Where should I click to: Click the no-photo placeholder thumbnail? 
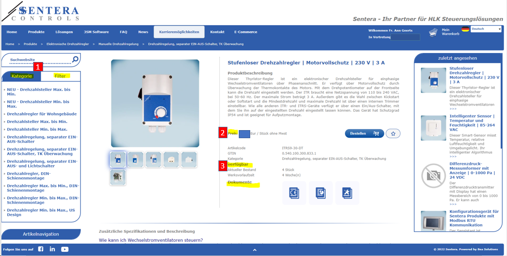(433, 176)
